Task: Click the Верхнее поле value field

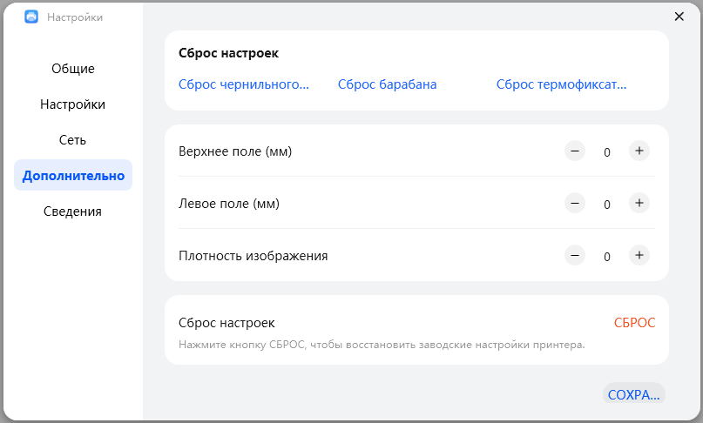Action: [607, 152]
